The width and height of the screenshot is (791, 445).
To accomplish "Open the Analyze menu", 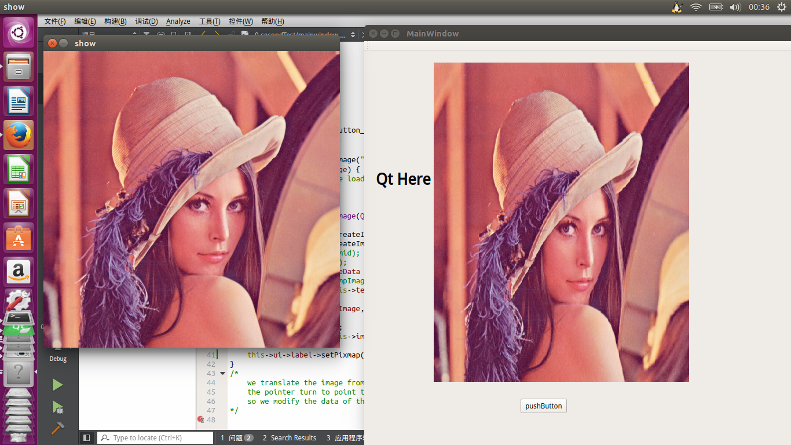I will pos(178,21).
